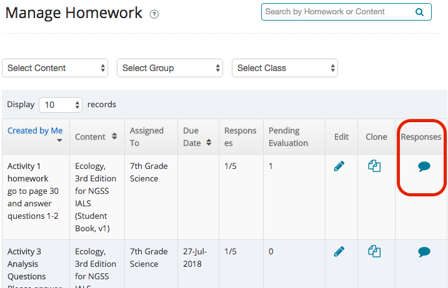Open responses for Activity 3 homework
Viewport: 448px width, 288px height.
[x=424, y=252]
